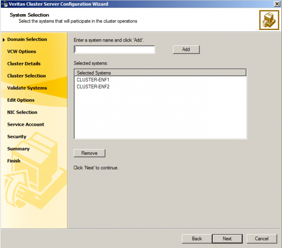Focus the system name input field
The width and height of the screenshot is (282, 248).
click(114, 50)
